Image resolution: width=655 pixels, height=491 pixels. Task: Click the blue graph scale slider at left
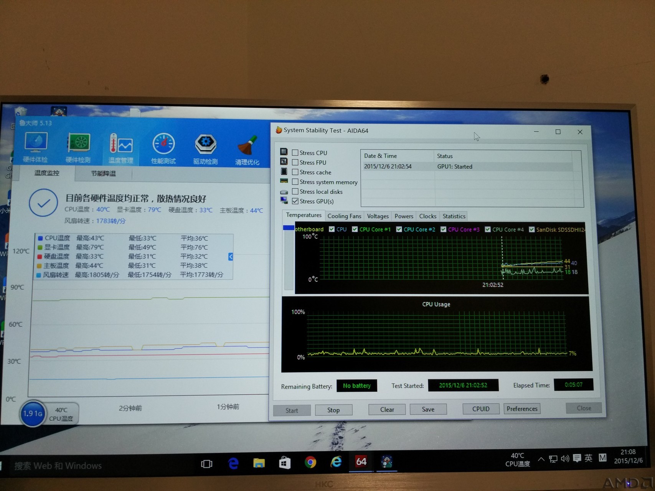(288, 228)
